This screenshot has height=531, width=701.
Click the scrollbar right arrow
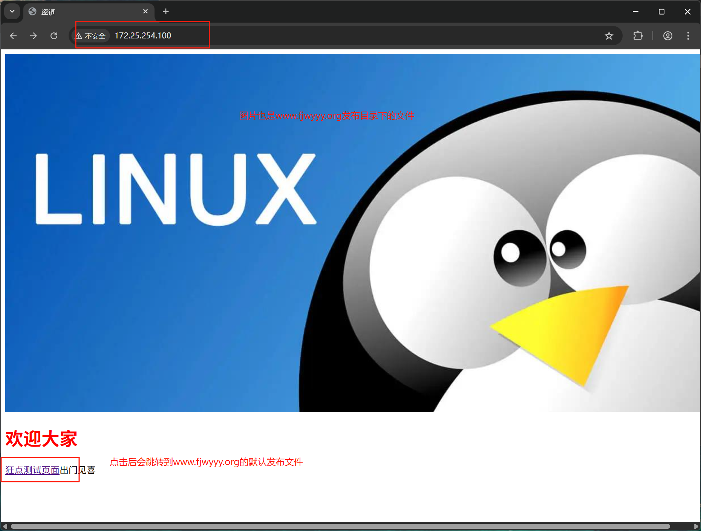(696, 526)
